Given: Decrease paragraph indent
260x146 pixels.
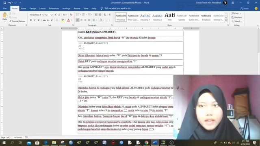Looking at the screenshot, I should point(96,15).
